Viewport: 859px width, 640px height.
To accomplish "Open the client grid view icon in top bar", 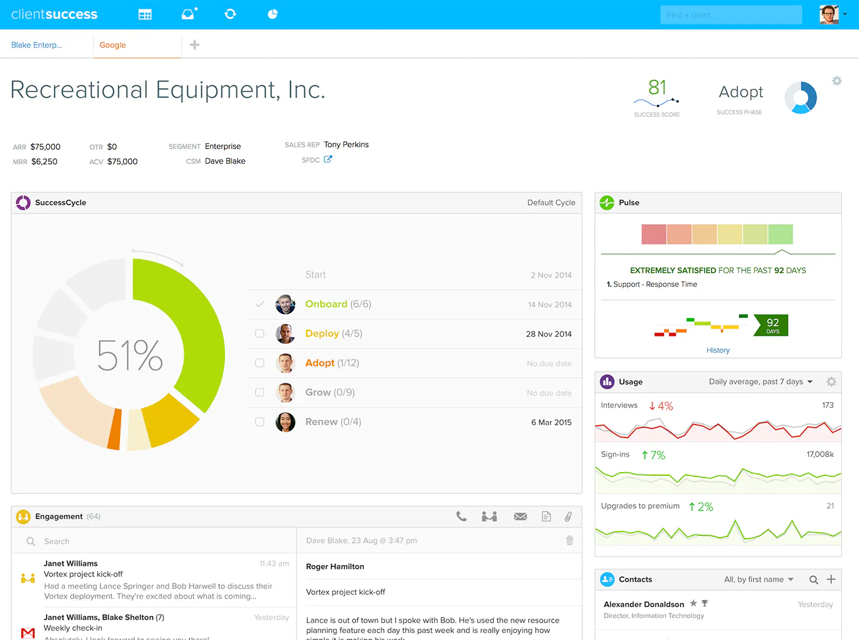I will [x=145, y=15].
